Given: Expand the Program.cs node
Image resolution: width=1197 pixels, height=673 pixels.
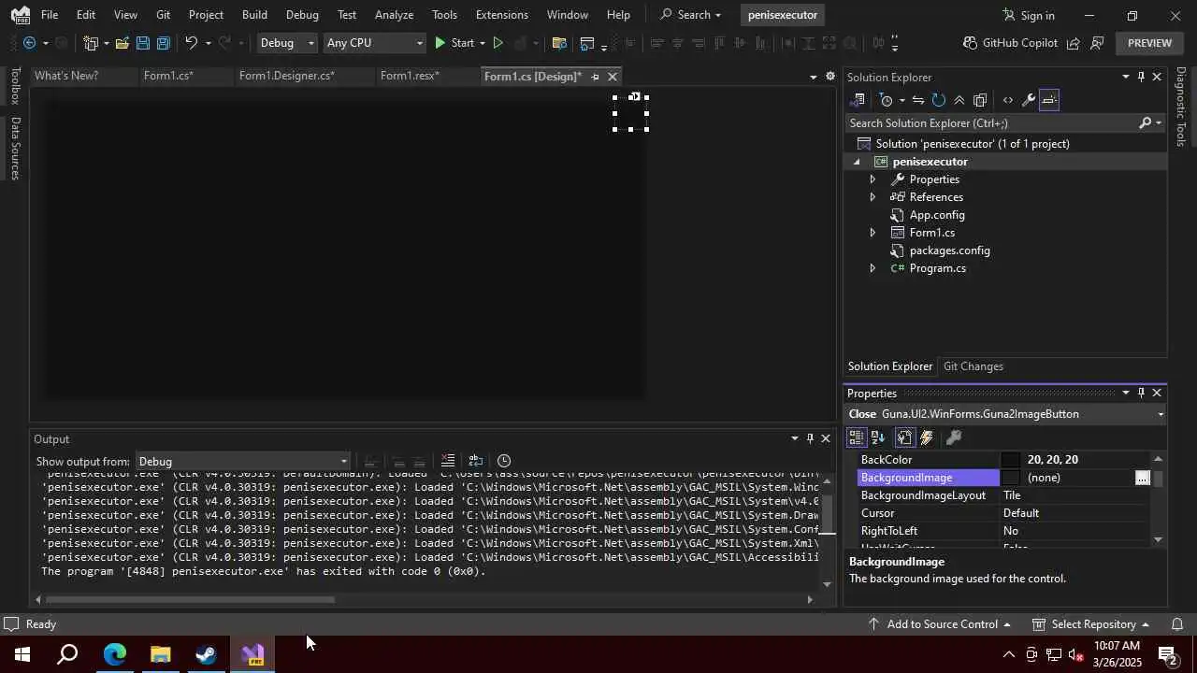Looking at the screenshot, I should [x=873, y=268].
